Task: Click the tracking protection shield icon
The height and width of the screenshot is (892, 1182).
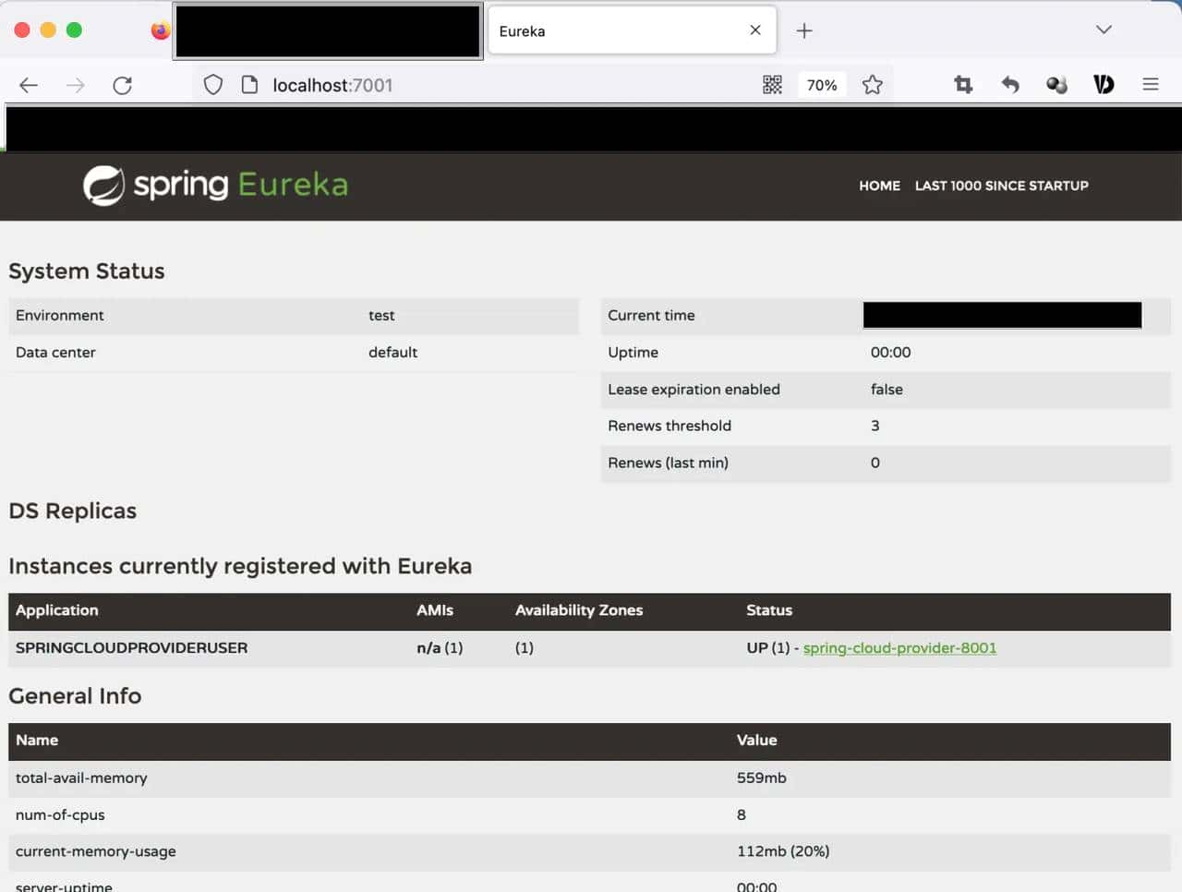Action: [x=212, y=84]
